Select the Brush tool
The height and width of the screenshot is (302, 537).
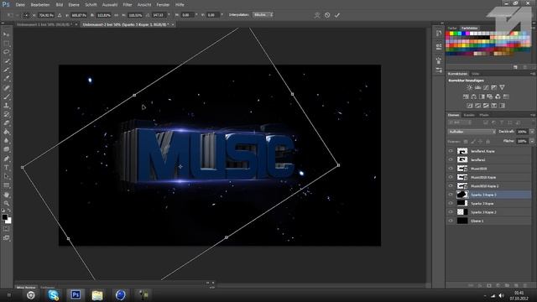coord(7,96)
